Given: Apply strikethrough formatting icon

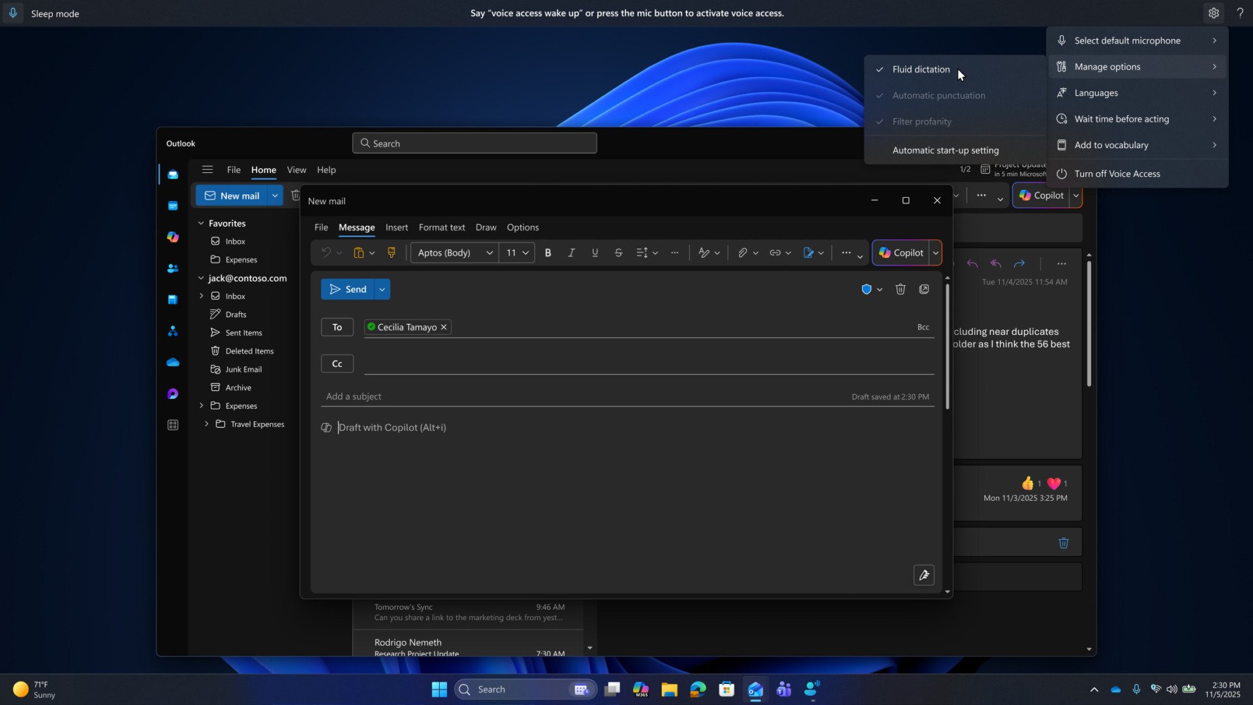Looking at the screenshot, I should 618,253.
